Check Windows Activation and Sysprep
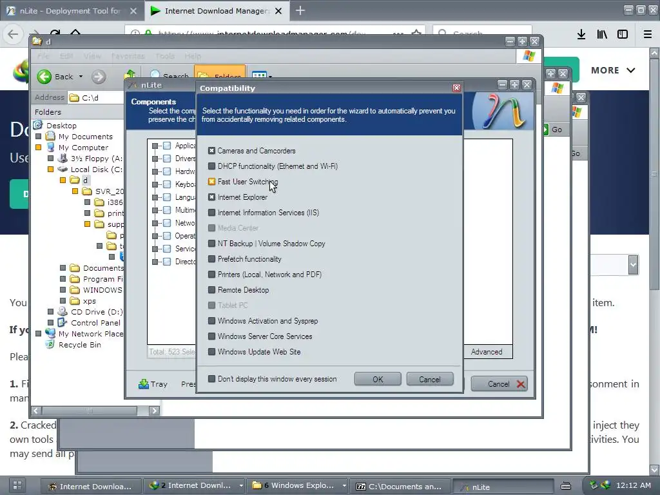Screen dimensions: 660x495 211,321
